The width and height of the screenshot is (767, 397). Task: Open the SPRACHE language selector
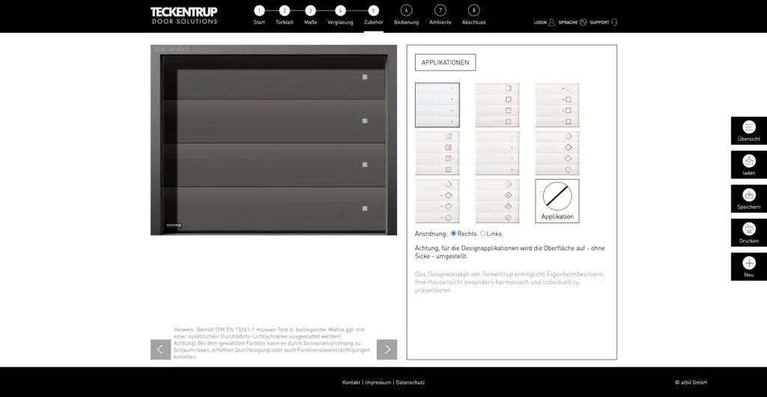tap(583, 22)
